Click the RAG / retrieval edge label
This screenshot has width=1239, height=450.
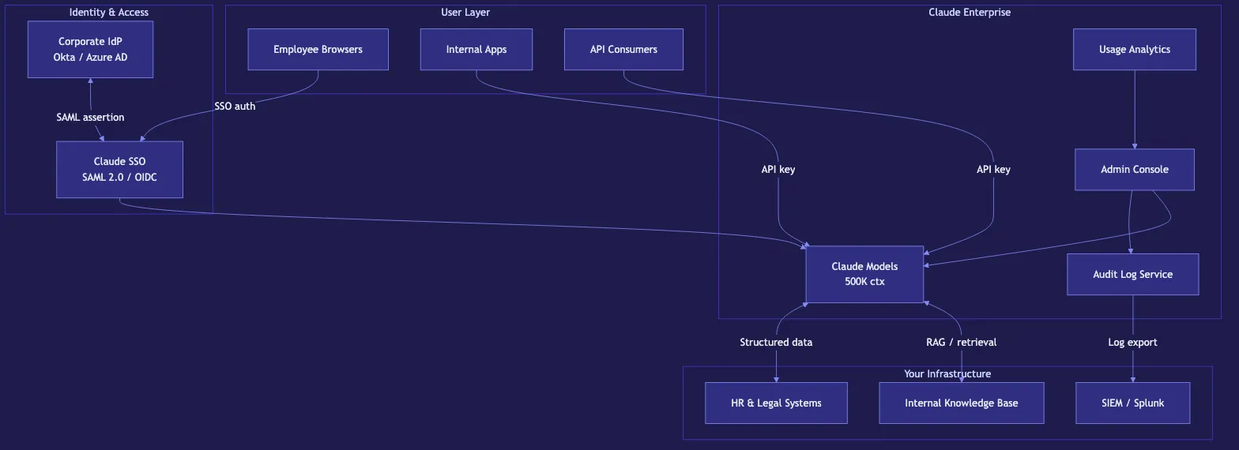click(x=961, y=342)
